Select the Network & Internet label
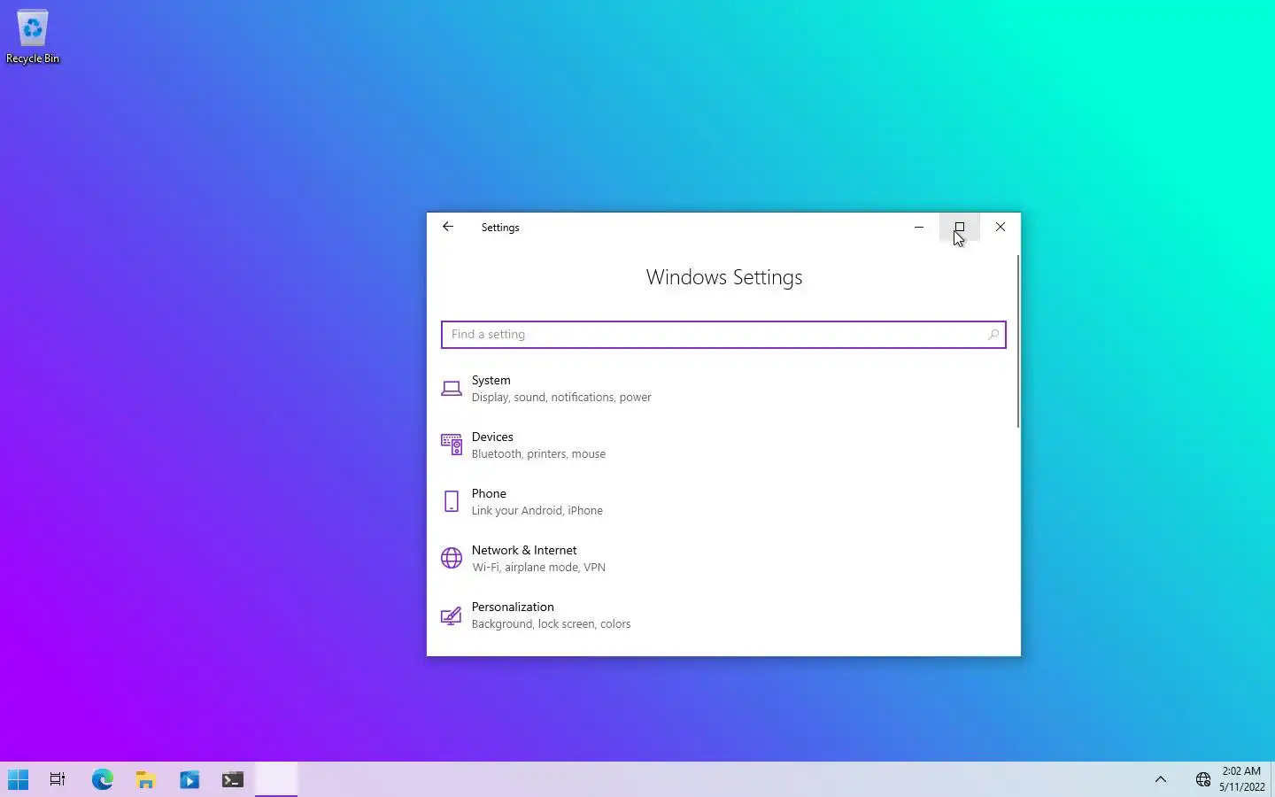Viewport: 1275px width, 797px height. pyautogui.click(x=524, y=551)
